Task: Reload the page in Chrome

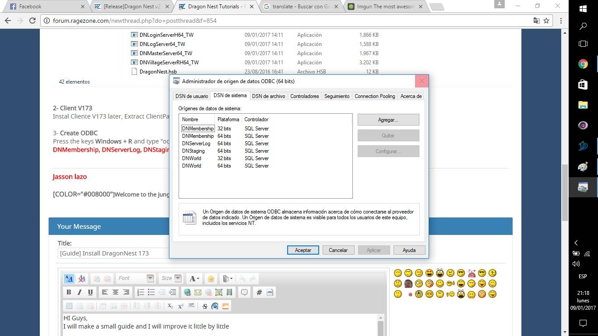Action: 32,21
